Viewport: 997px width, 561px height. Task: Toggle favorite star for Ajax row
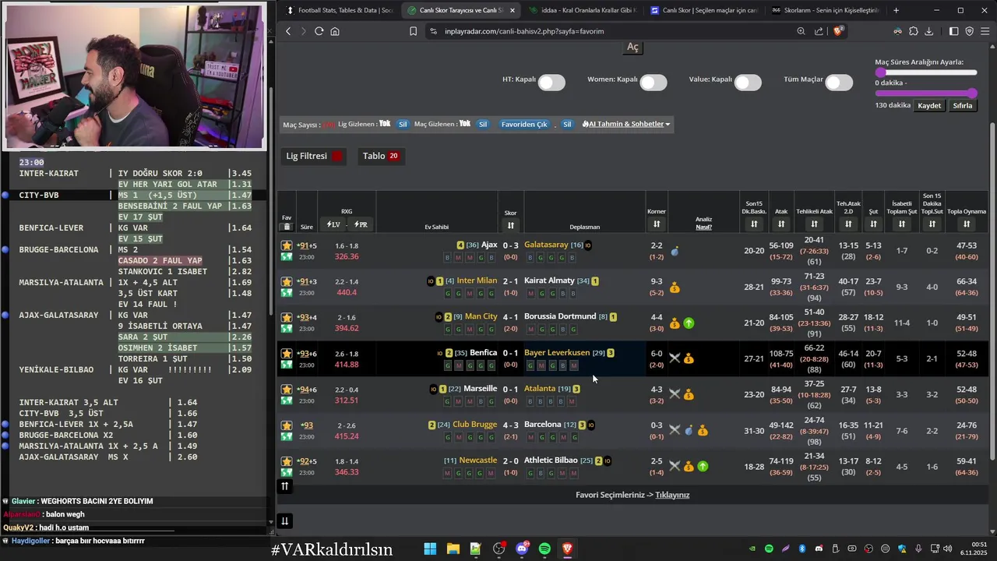[287, 245]
